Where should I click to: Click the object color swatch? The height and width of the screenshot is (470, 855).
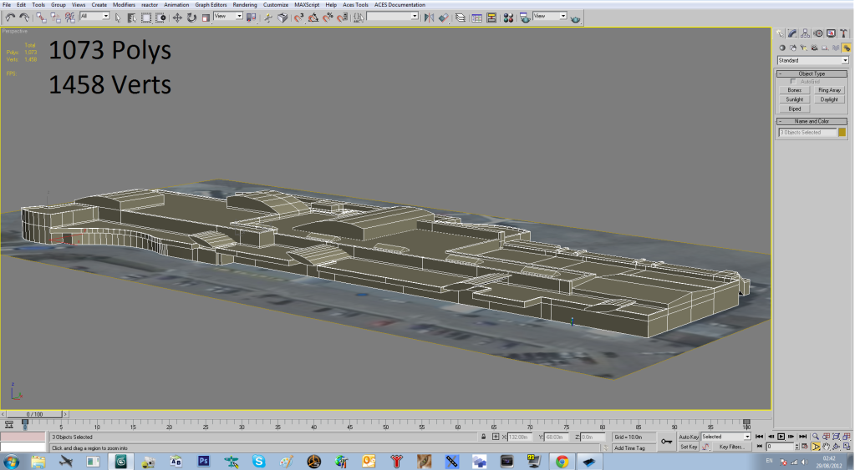(x=842, y=132)
